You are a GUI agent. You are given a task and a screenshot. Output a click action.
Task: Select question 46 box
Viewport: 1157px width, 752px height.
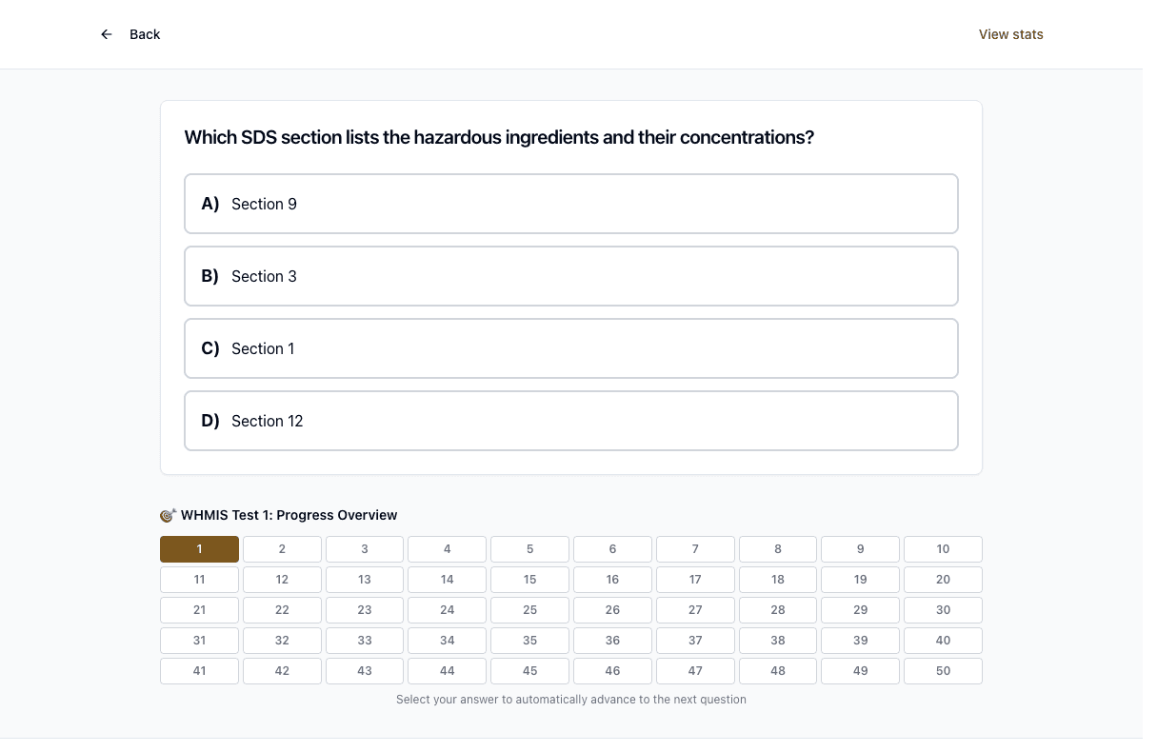point(612,671)
